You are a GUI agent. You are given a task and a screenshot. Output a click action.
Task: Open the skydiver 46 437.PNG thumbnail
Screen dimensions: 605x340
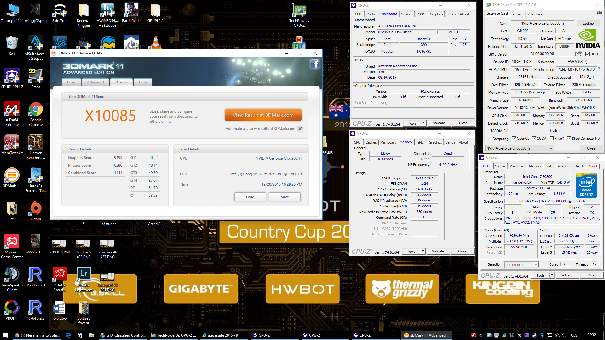(x=107, y=249)
